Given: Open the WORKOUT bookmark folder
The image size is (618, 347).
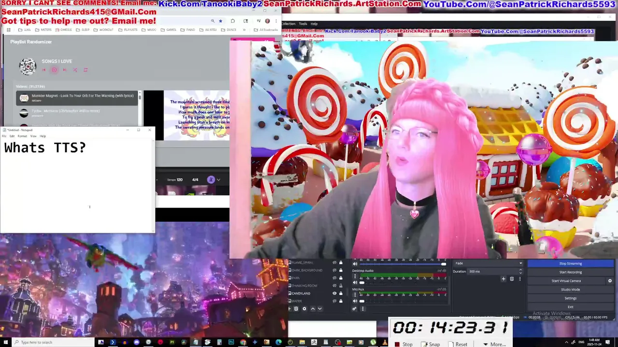Looking at the screenshot, I should (103, 30).
